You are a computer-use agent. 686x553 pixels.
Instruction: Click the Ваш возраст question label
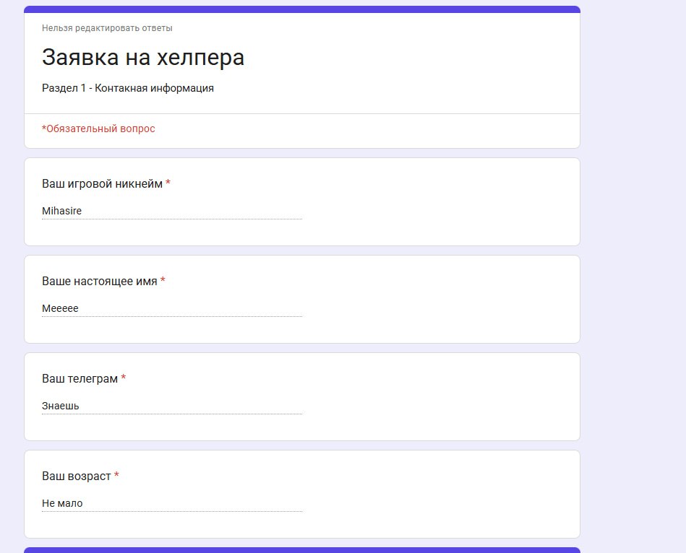click(77, 476)
